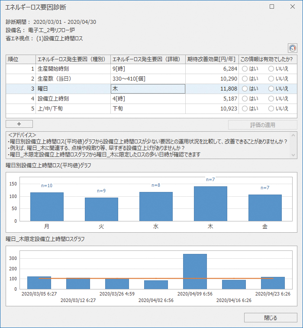Maximize the エネルギーロス要因診断 window

click(x=272, y=6)
